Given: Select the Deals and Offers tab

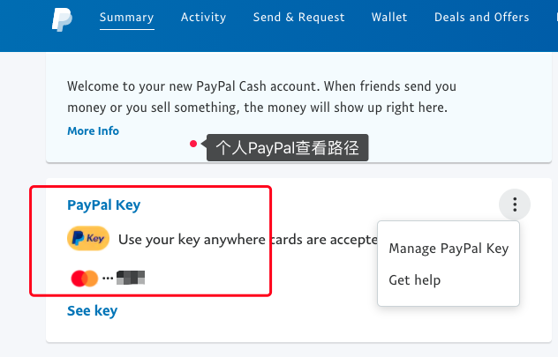Looking at the screenshot, I should [x=481, y=18].
